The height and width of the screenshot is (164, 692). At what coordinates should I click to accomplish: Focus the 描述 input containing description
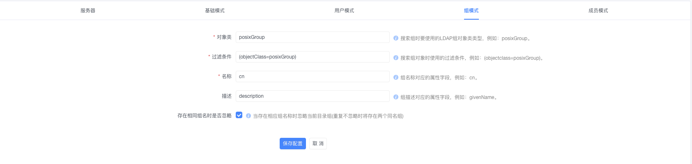click(x=313, y=96)
